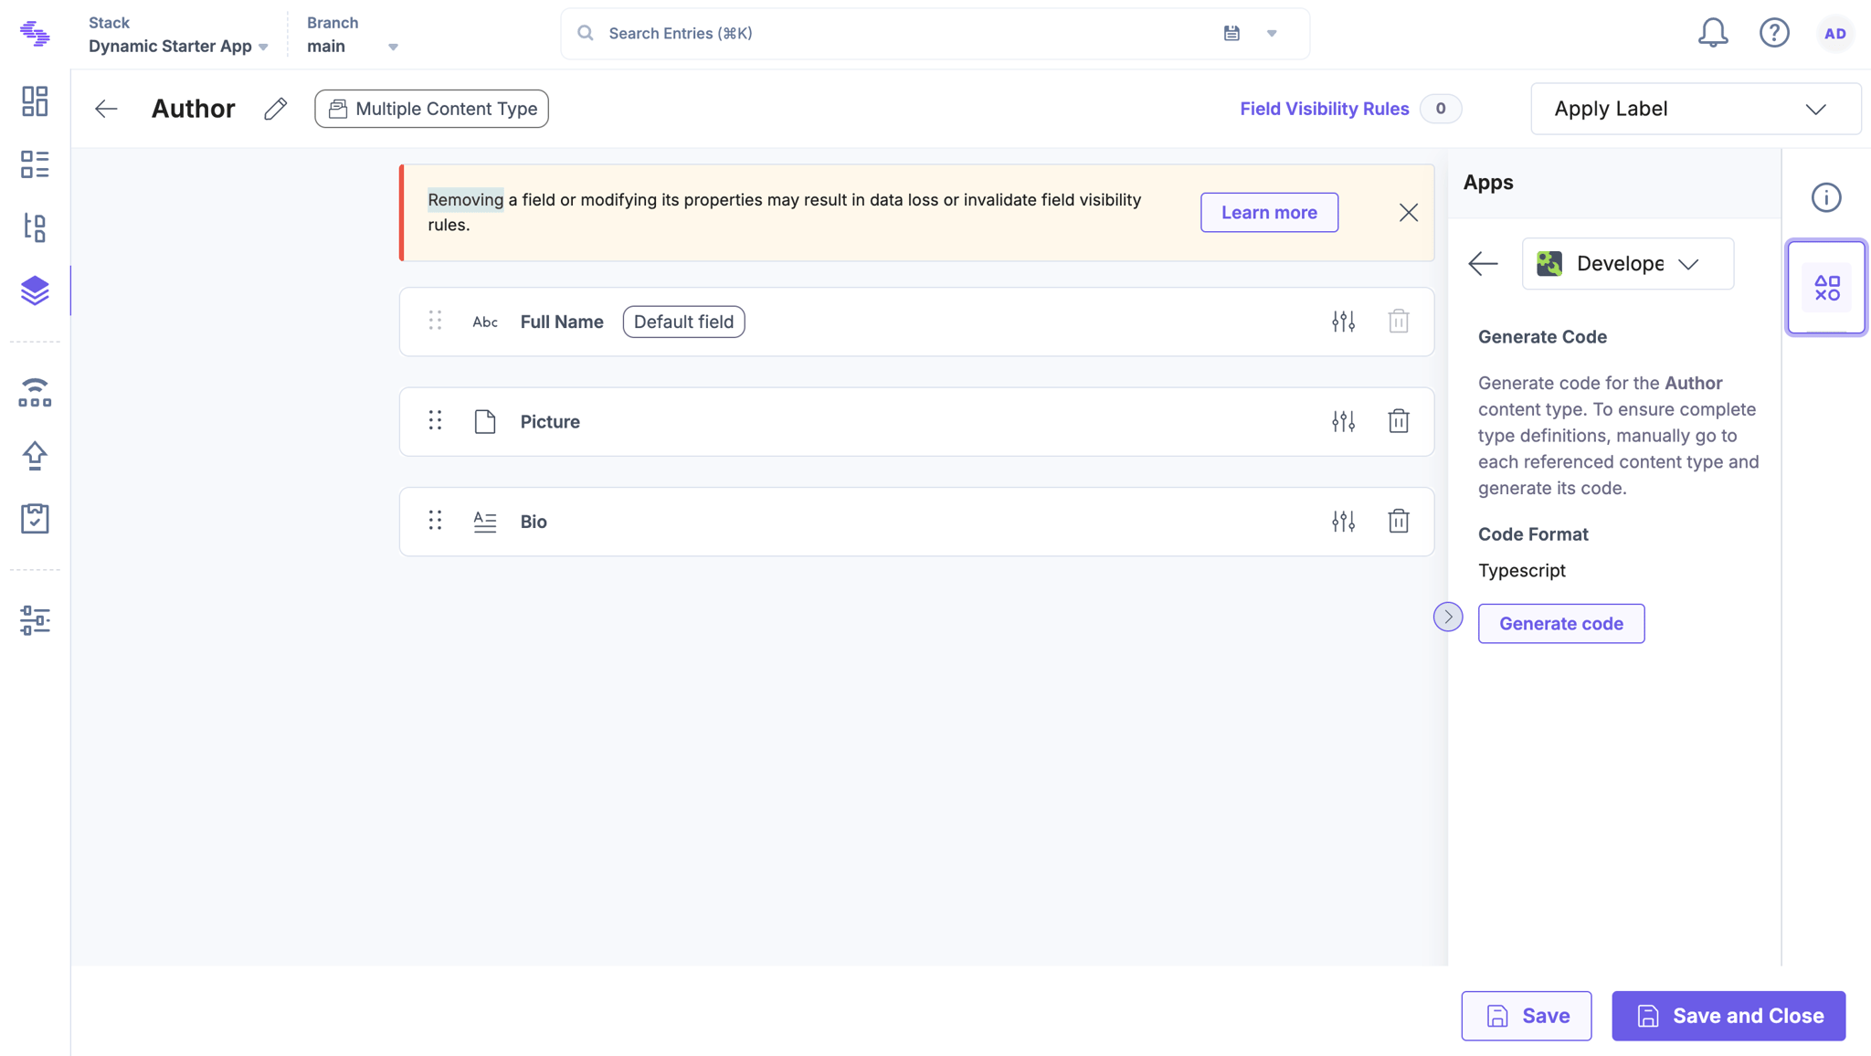
Task: Go back in Apps panel
Action: click(1483, 263)
